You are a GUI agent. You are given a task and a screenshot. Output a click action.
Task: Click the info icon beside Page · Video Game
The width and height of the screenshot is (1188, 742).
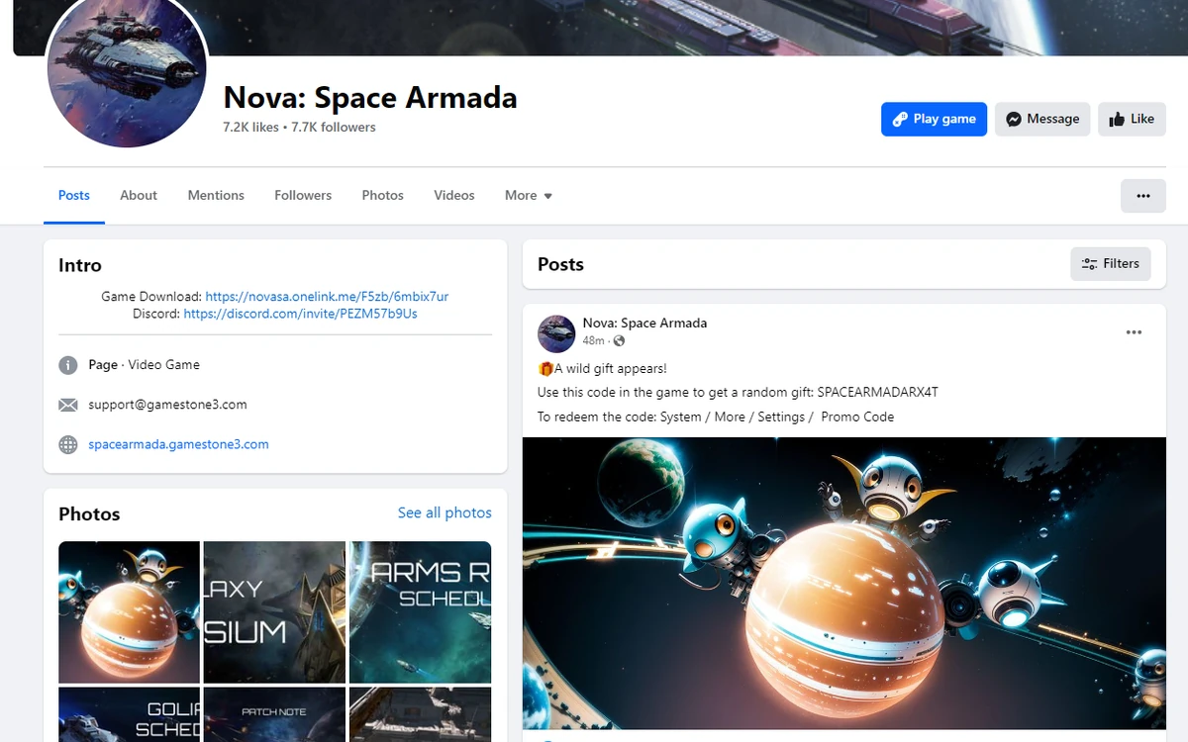tap(67, 365)
